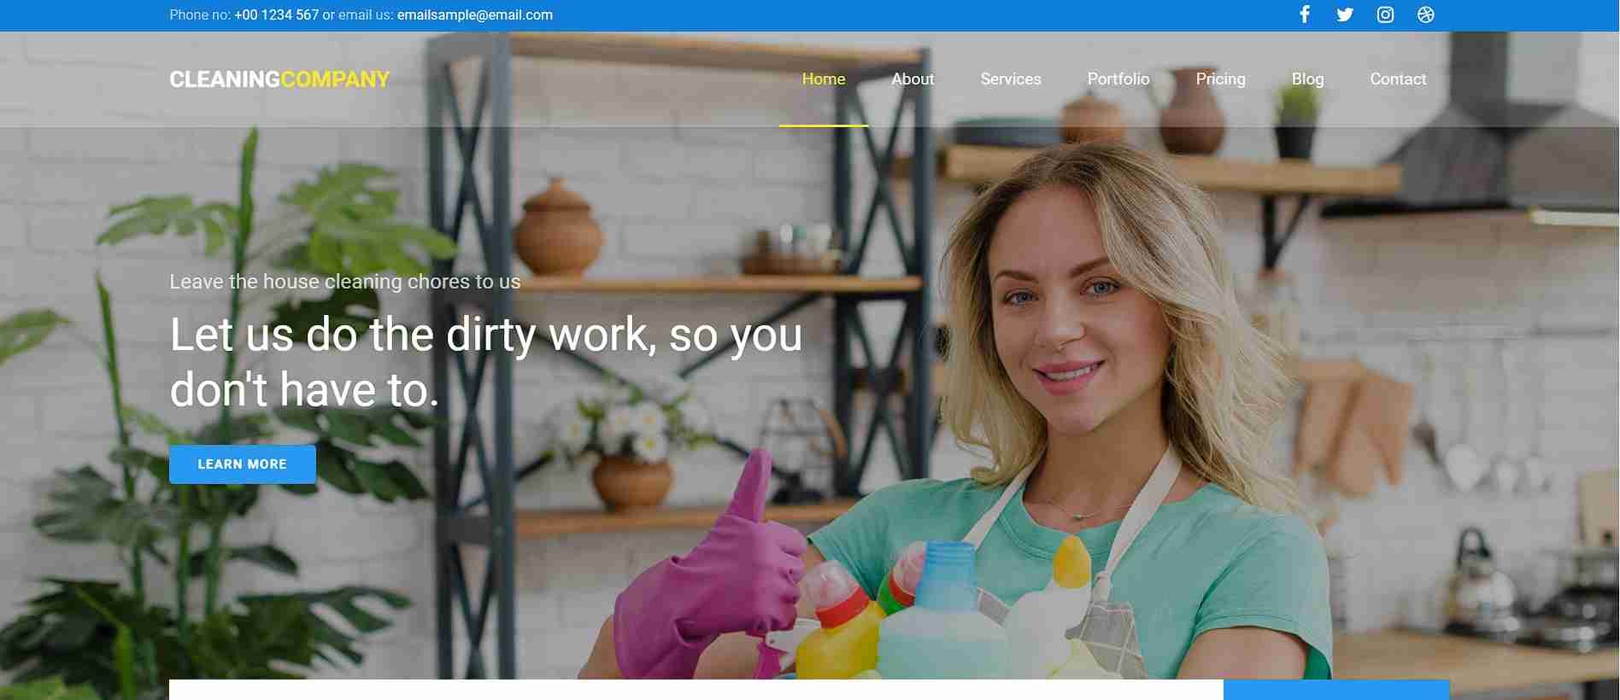This screenshot has height=700, width=1620.
Task: Click the emailsample@email.com address
Action: (x=475, y=15)
